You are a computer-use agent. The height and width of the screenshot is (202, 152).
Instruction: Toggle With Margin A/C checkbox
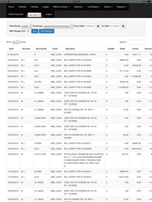click(x=28, y=31)
